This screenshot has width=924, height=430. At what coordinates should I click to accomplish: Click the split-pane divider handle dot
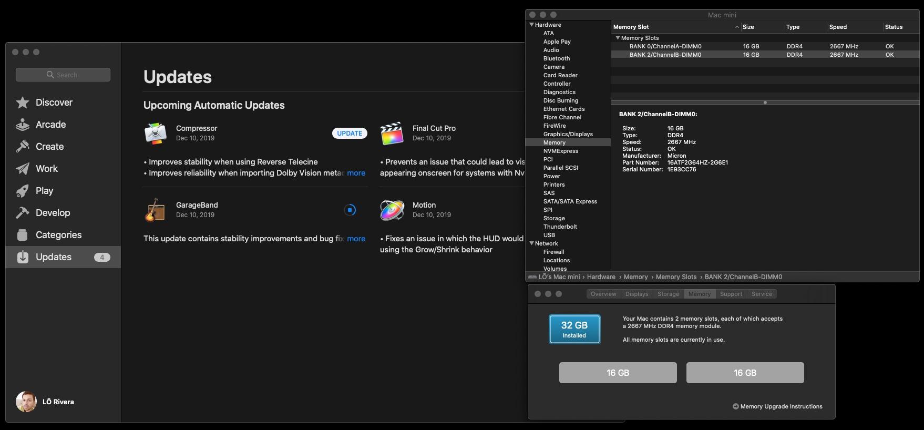[x=765, y=103]
